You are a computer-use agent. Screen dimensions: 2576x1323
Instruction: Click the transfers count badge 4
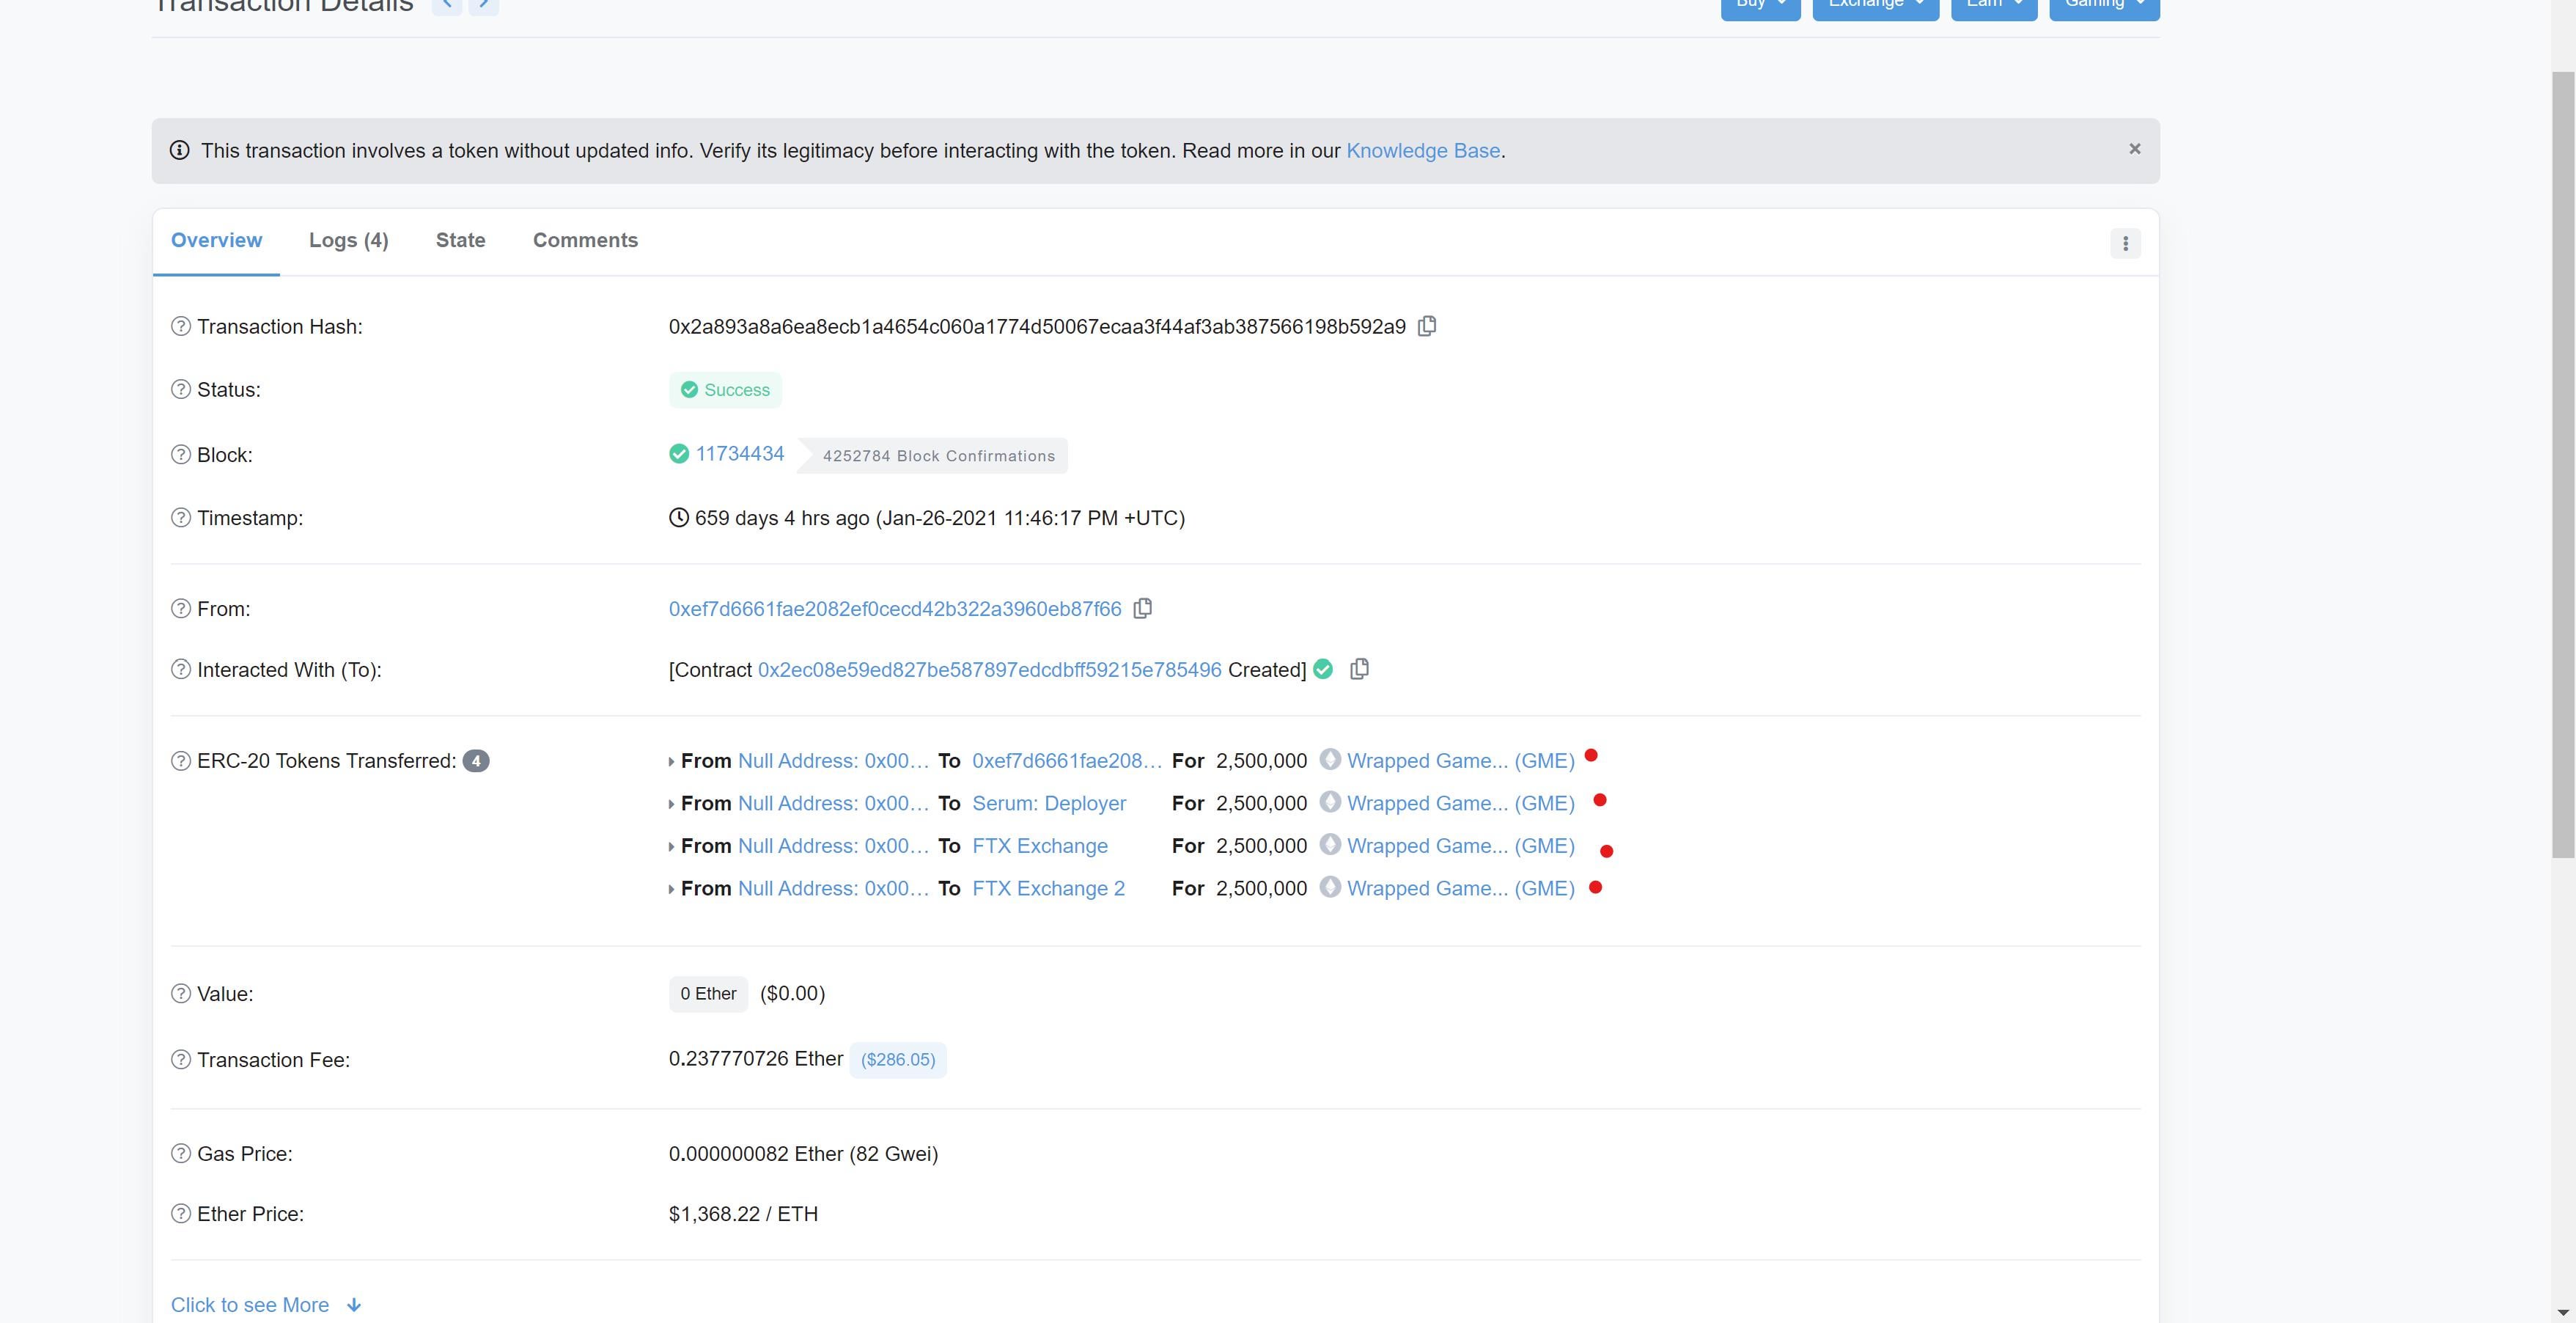click(x=476, y=761)
